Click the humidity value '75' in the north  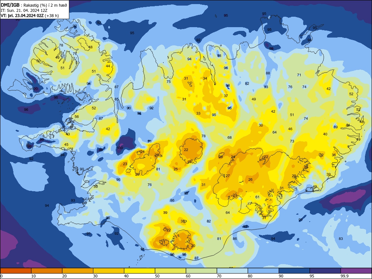pyautogui.click(x=169, y=81)
